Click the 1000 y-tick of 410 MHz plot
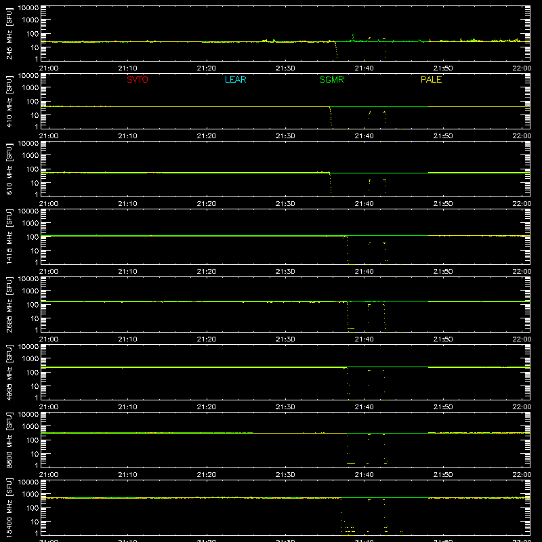The height and width of the screenshot is (542, 542). point(30,88)
